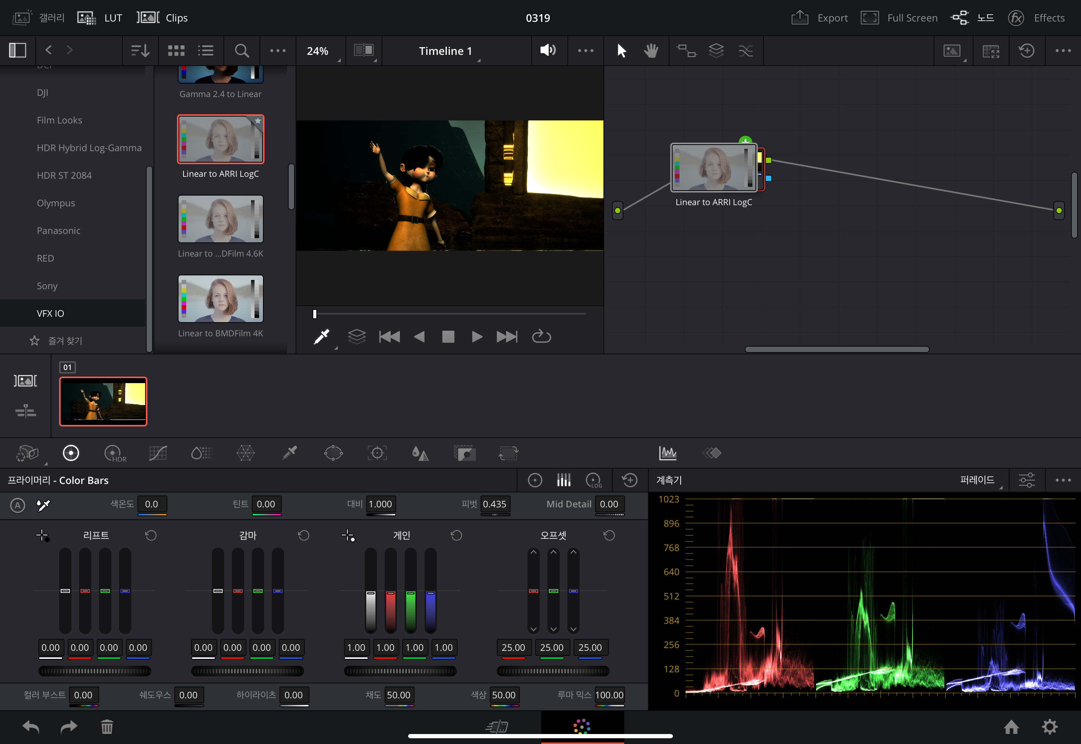
Task: Open the 갤러리 gallery button
Action: pos(39,18)
